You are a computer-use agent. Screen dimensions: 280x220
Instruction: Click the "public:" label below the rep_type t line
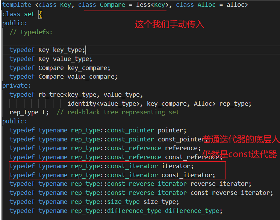(15, 121)
